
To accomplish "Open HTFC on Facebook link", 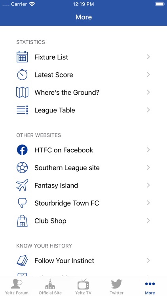I will (83, 150).
